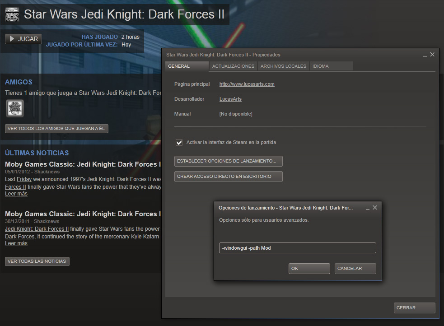Image resolution: width=444 pixels, height=326 pixels.
Task: Open the http://www.lucasarts.com homepage link
Action: 247,84
